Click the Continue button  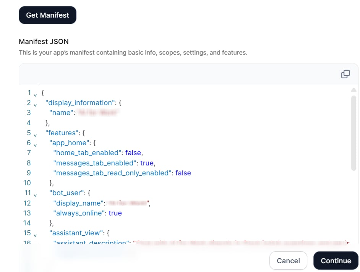(x=336, y=261)
